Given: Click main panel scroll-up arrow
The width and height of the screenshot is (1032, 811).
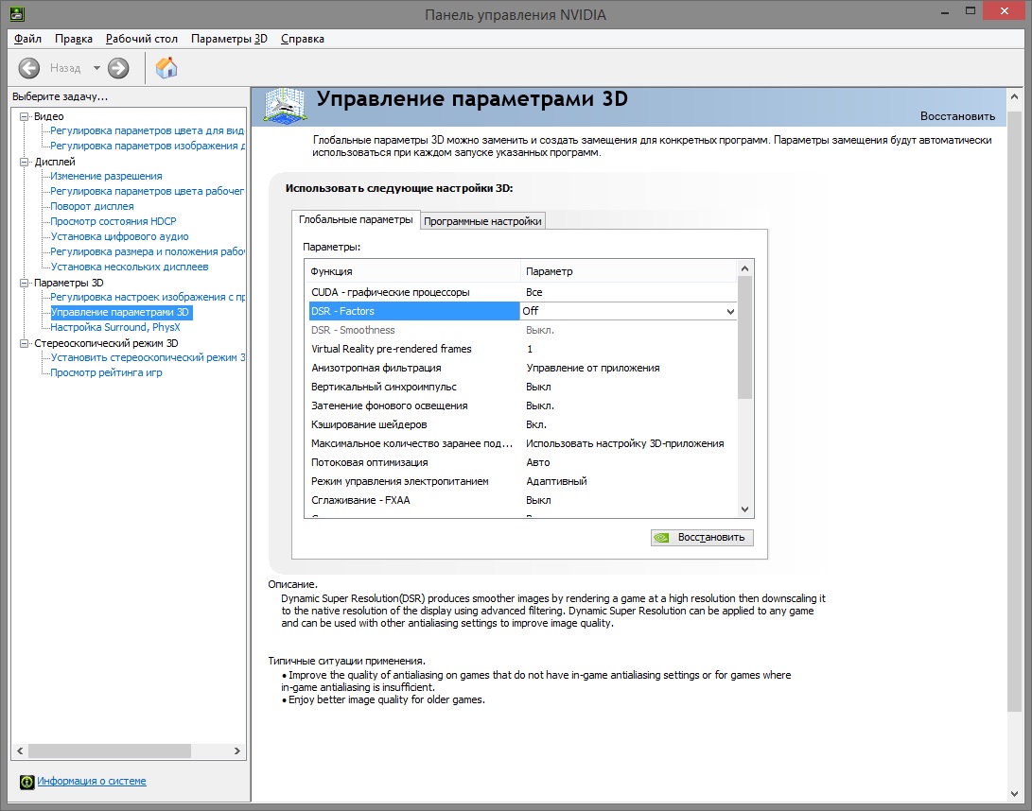Looking at the screenshot, I should [x=1014, y=96].
